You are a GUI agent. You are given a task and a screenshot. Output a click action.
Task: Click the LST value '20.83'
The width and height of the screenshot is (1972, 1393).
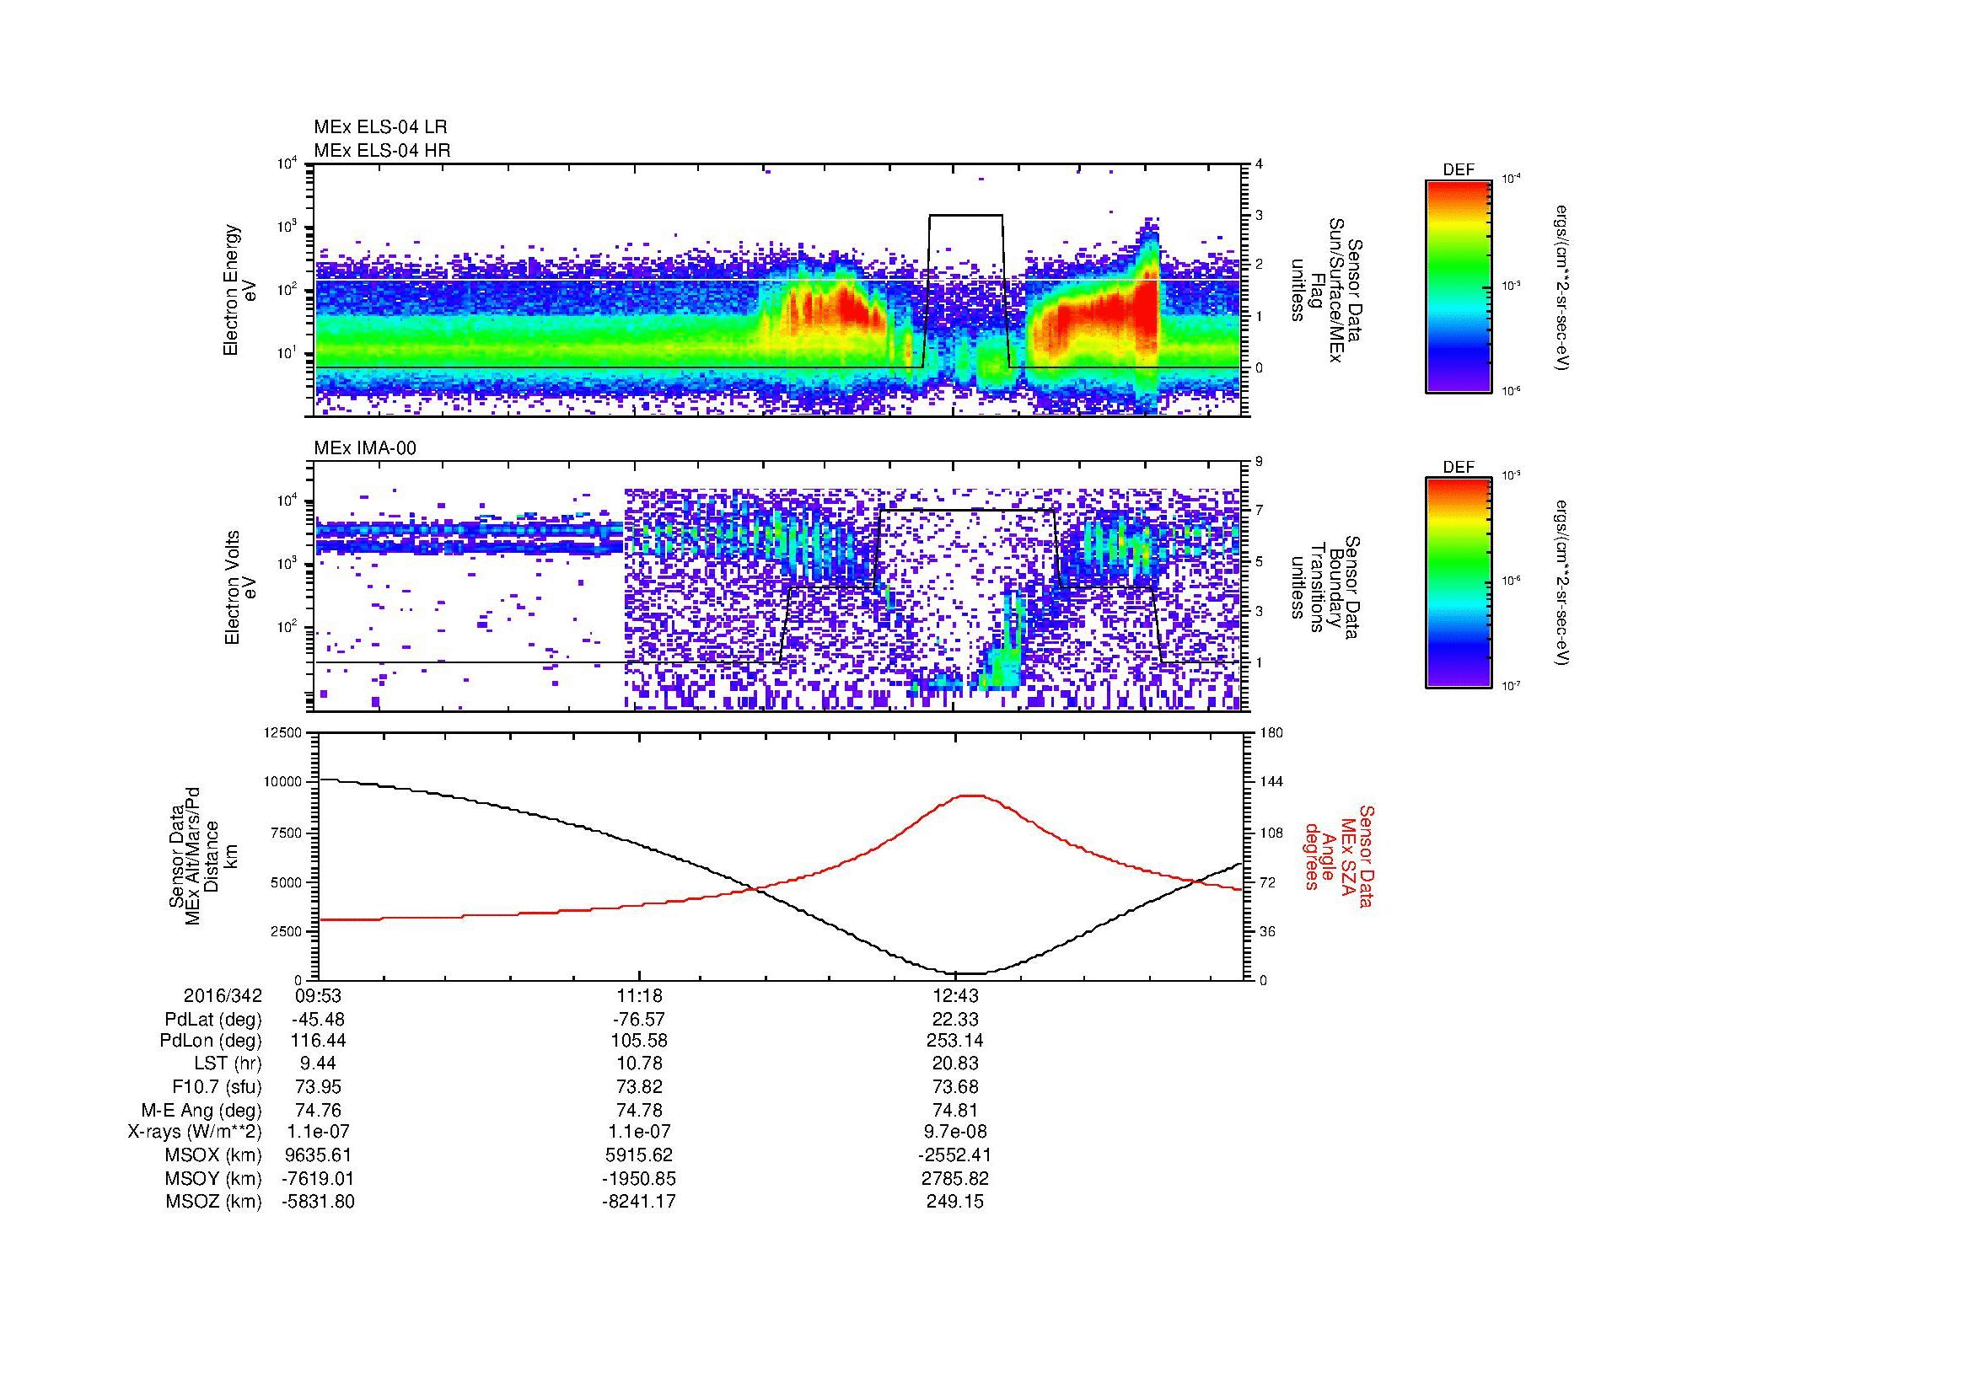(955, 1064)
